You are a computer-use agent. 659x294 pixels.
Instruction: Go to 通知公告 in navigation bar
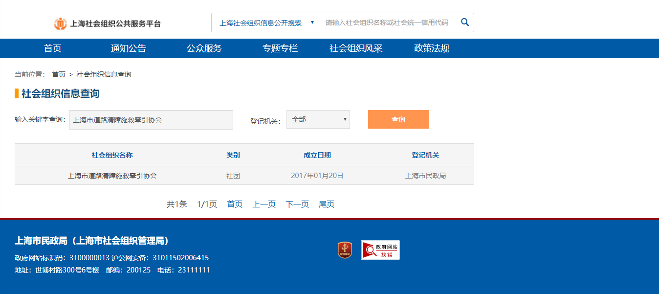128,48
